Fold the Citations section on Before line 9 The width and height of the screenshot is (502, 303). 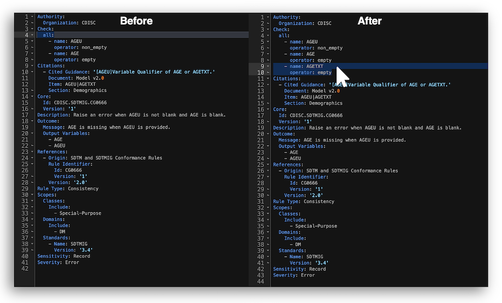(32, 65)
